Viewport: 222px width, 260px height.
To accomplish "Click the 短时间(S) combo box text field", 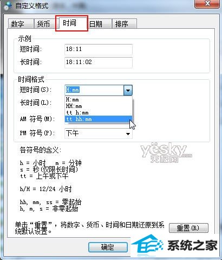I will coord(94,90).
